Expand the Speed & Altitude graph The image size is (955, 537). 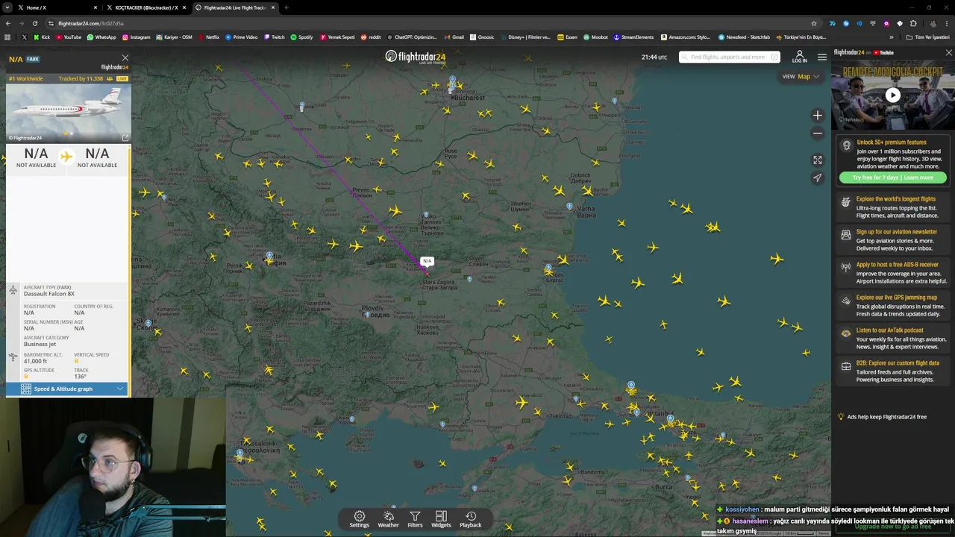point(68,389)
